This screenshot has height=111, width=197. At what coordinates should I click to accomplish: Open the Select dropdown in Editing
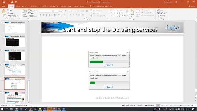[161, 16]
